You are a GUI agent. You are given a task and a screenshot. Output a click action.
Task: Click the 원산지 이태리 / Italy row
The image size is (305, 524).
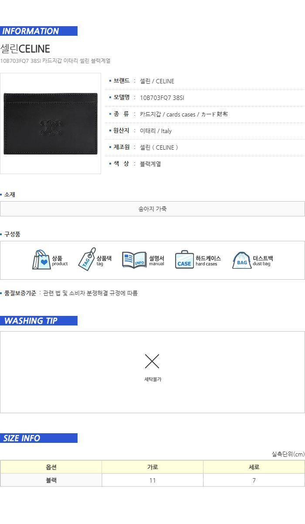click(x=205, y=131)
